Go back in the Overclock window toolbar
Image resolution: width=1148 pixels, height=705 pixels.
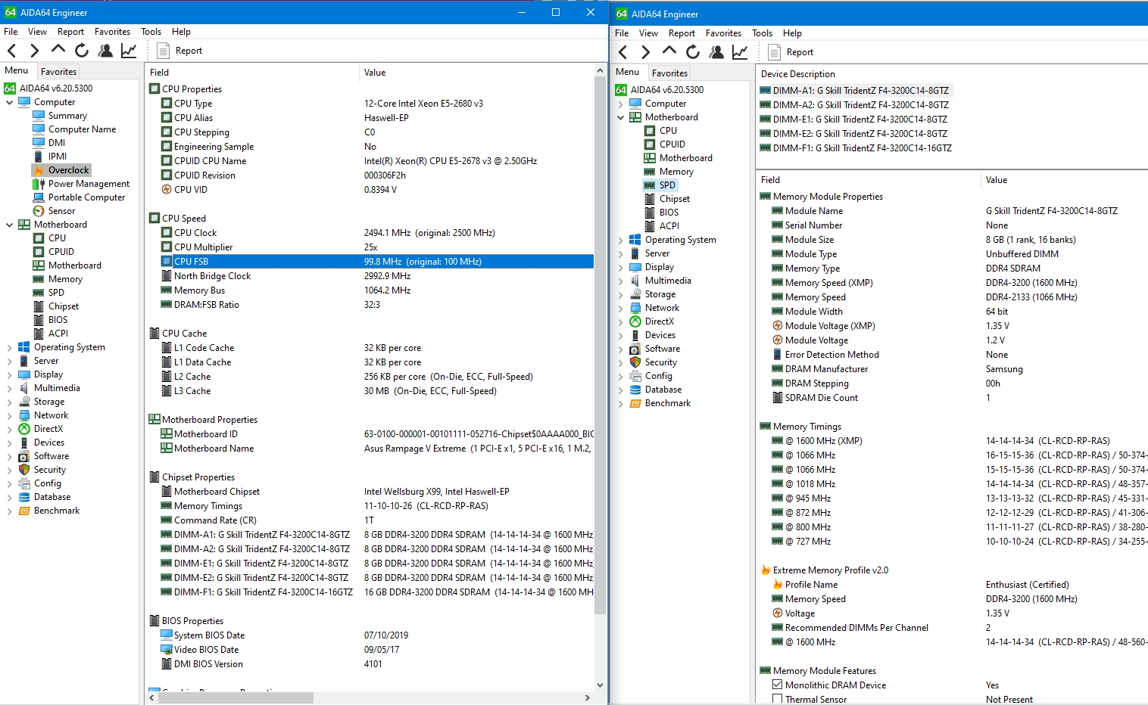coord(12,51)
